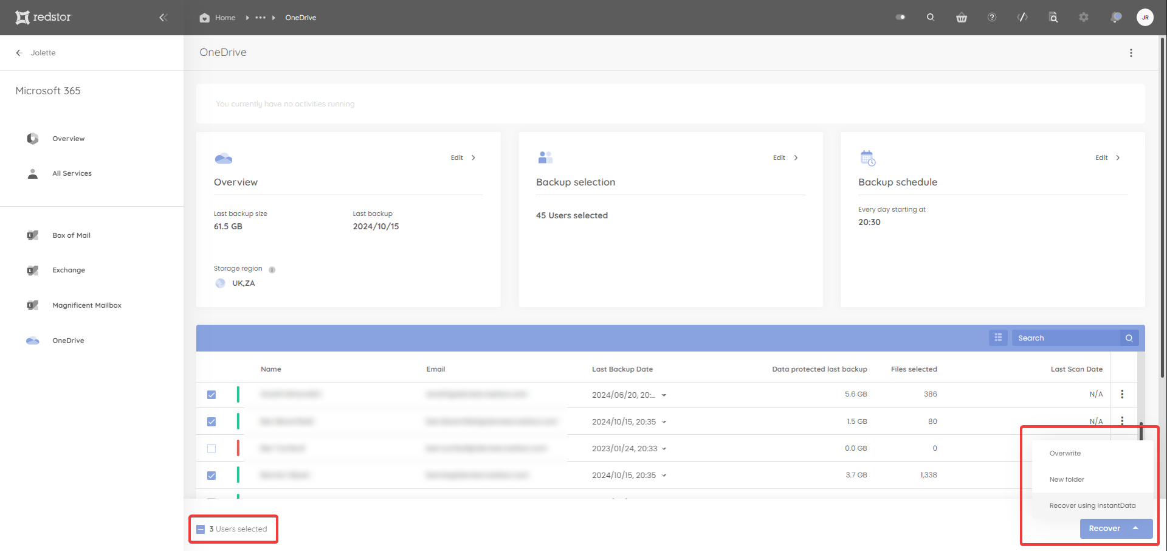Sort by Data protected last backup header
The image size is (1167, 551).
(819, 369)
